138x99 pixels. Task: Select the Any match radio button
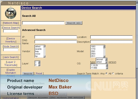point(106,73)
